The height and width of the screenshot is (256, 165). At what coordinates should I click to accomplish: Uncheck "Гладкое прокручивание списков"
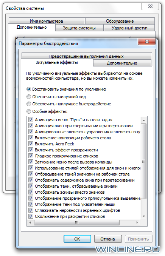point(31,156)
